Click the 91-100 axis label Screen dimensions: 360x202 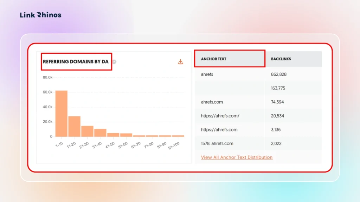[174, 146]
